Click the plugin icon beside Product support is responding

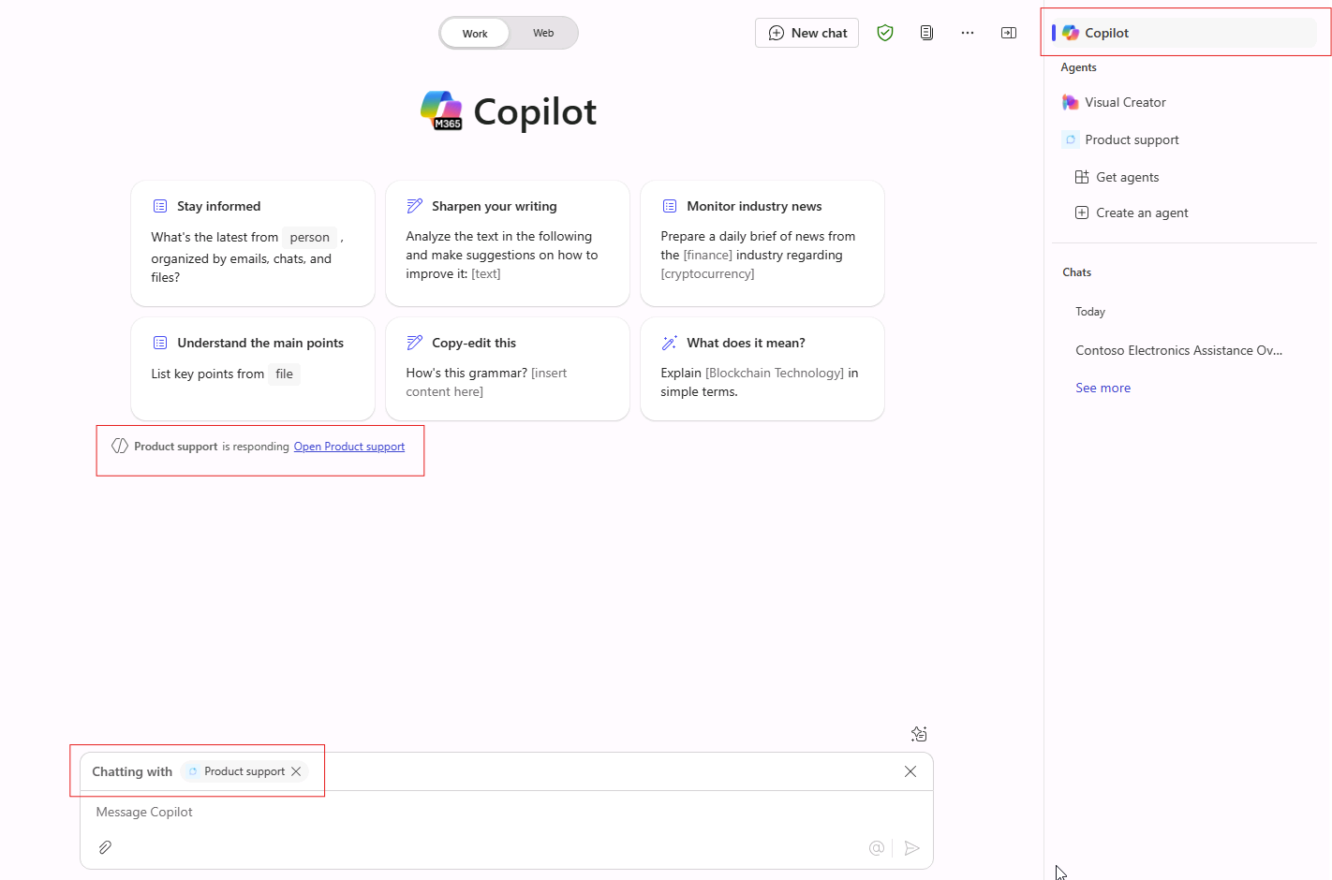120,446
